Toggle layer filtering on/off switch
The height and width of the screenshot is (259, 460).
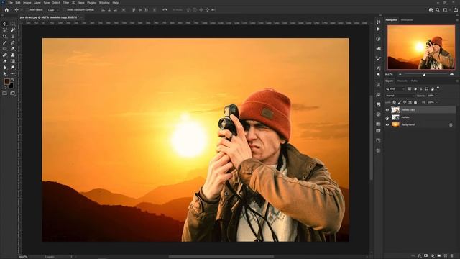click(438, 88)
